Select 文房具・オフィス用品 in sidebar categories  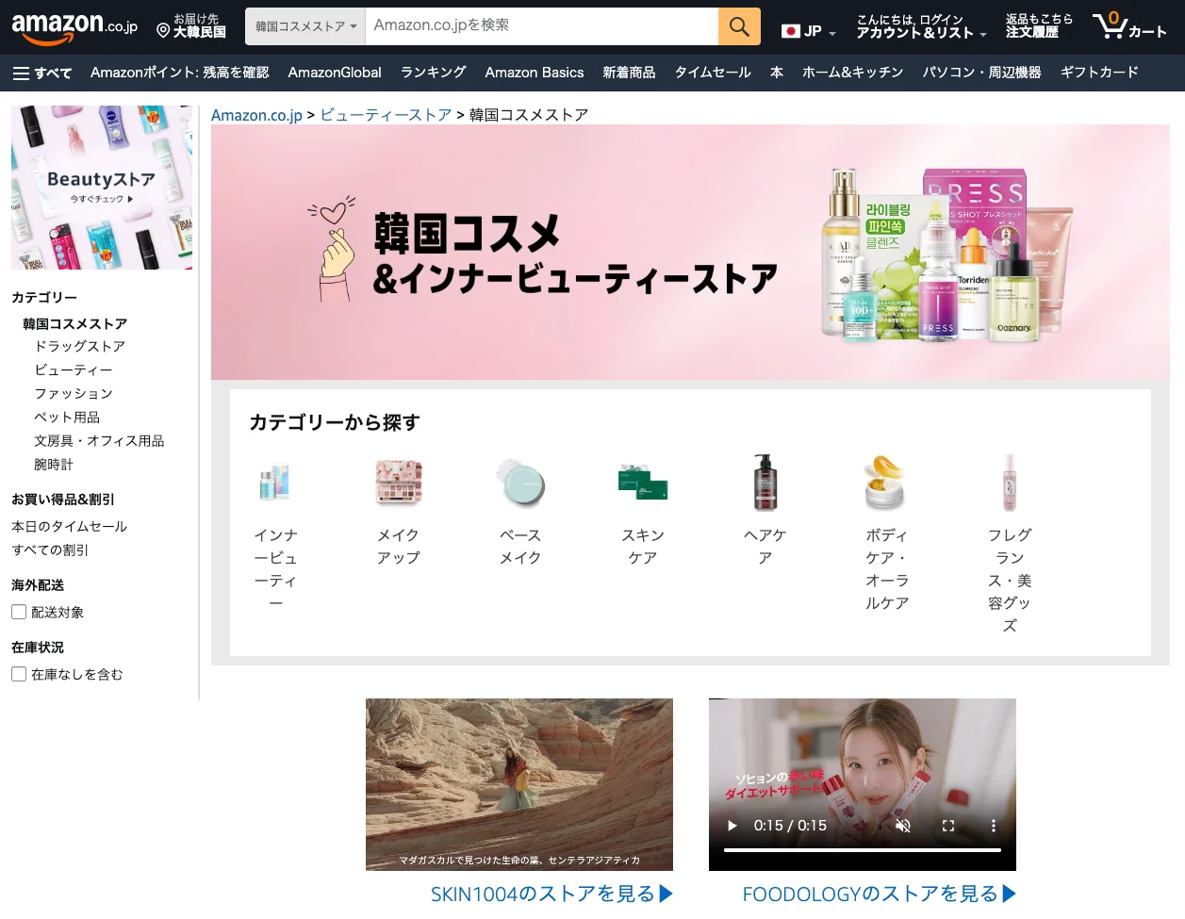(99, 440)
